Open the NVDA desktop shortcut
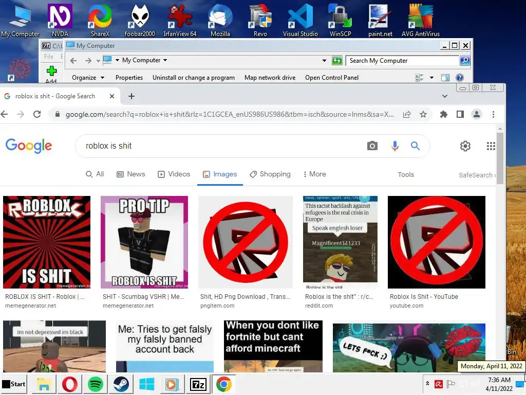The height and width of the screenshot is (395, 526). click(60, 20)
